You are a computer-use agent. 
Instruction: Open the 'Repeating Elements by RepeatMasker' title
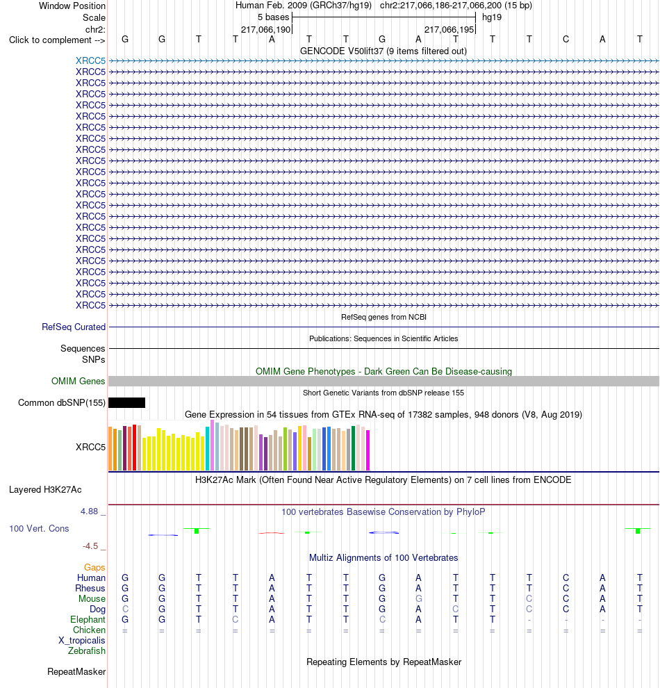383,662
